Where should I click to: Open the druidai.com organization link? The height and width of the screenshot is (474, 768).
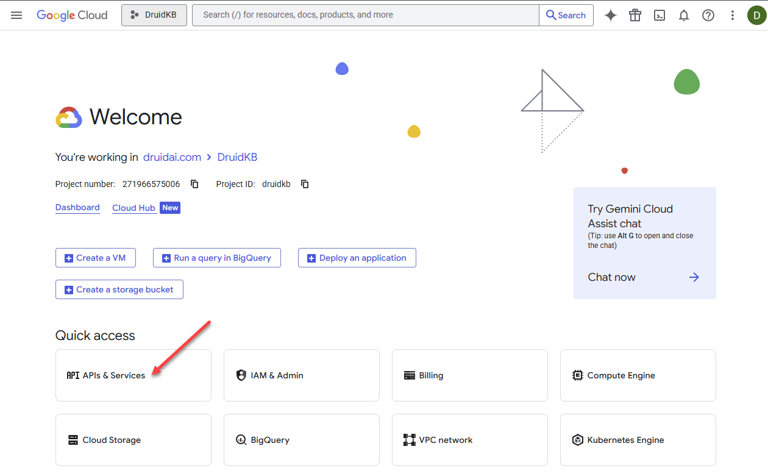point(172,157)
